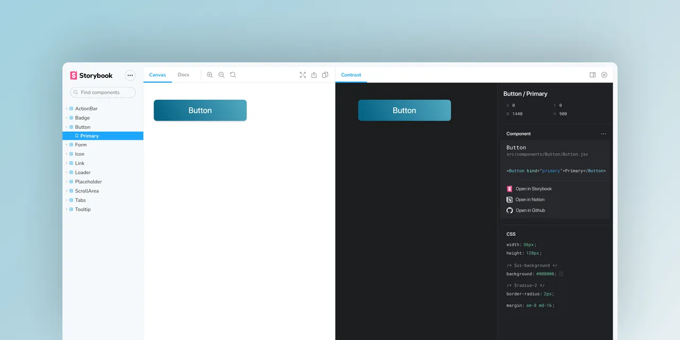Image resolution: width=680 pixels, height=340 pixels.
Task: Expand the Icon component
Action: click(66, 154)
